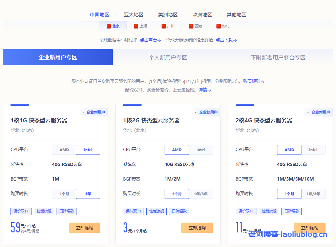
Task: Open 不限新老用户多台专区 tab
Action: pyautogui.click(x=278, y=57)
